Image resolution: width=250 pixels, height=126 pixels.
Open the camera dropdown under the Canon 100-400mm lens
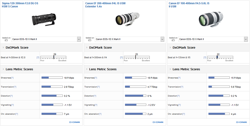click(213, 39)
